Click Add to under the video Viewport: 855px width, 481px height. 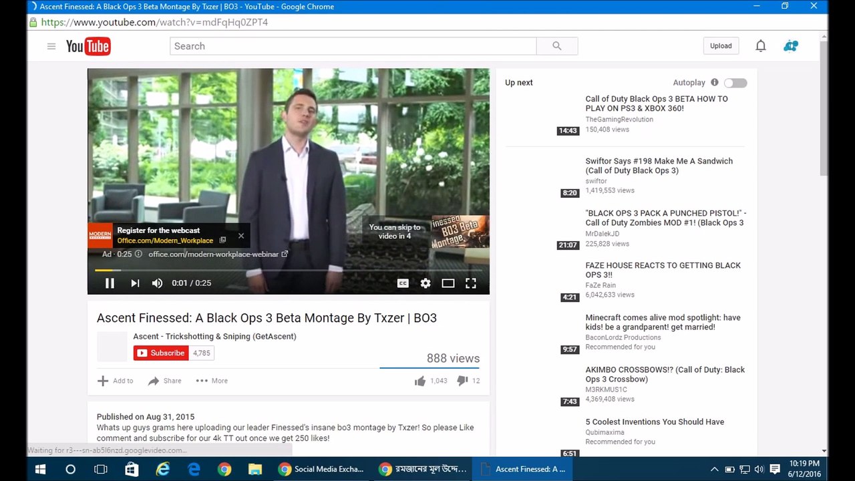115,381
